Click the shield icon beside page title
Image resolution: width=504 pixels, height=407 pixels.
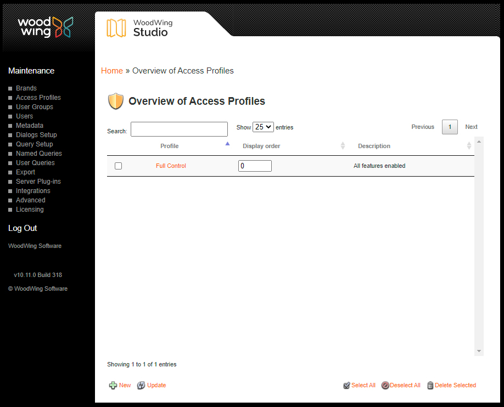(116, 101)
